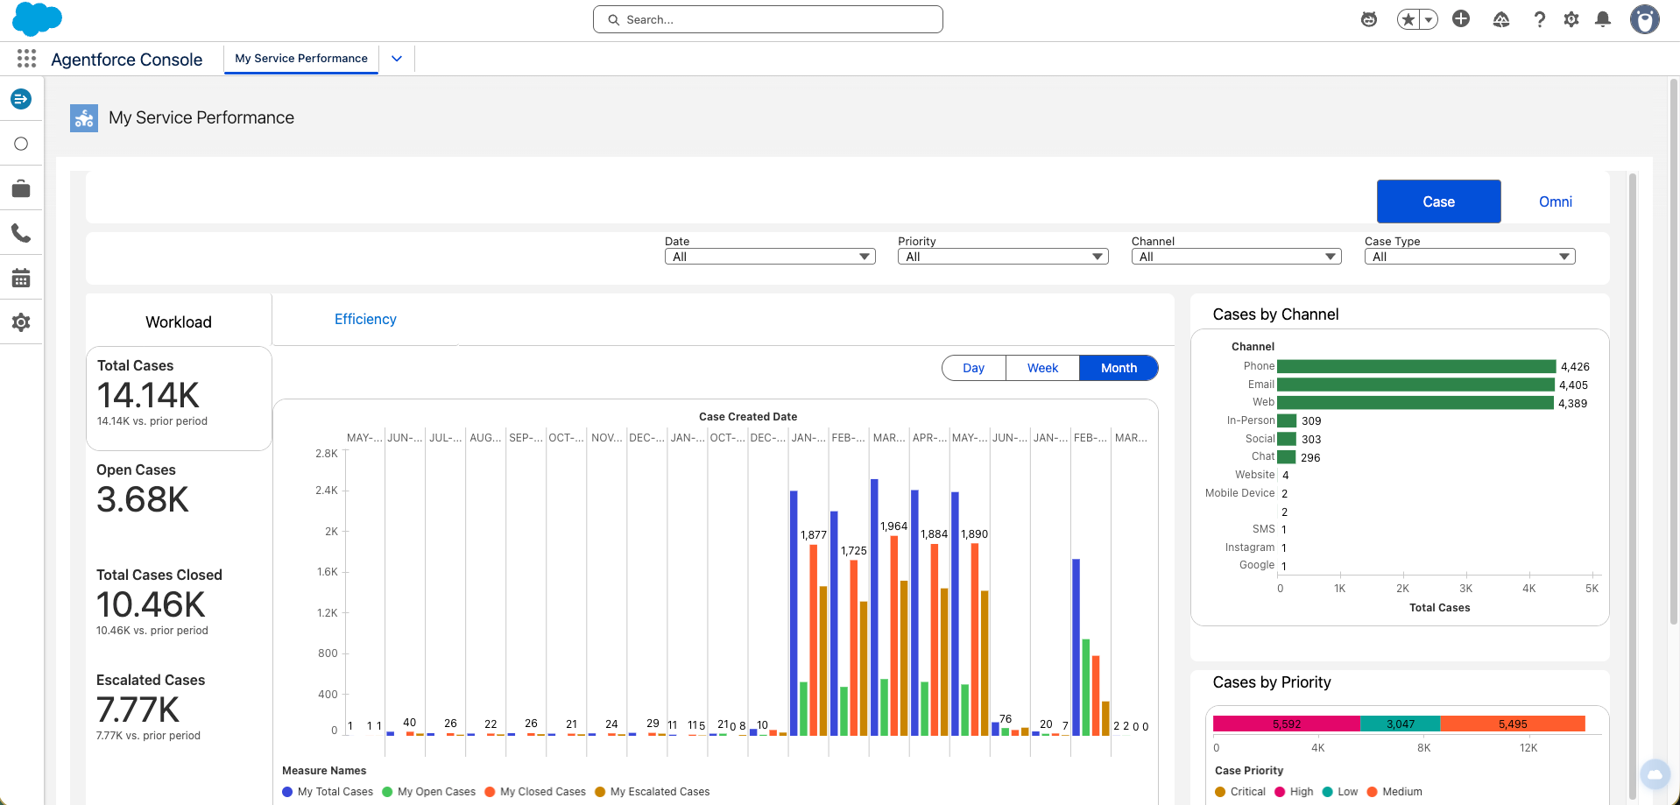Open the phone icon in sidebar
Image resolution: width=1680 pixels, height=805 pixels.
(x=21, y=233)
